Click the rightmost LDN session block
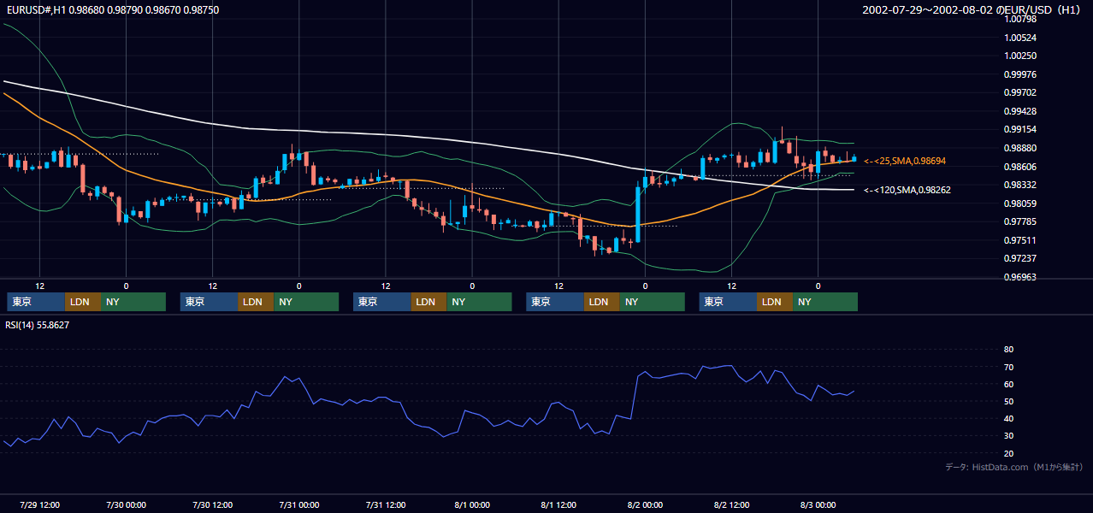1093x513 pixels. (775, 302)
